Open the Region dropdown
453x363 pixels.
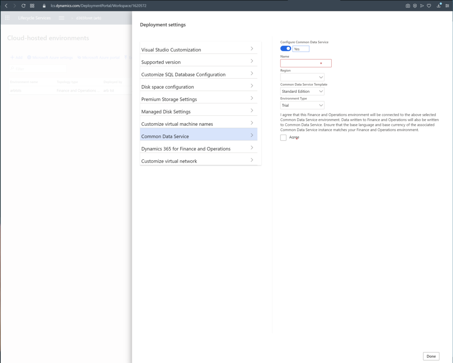pos(302,77)
